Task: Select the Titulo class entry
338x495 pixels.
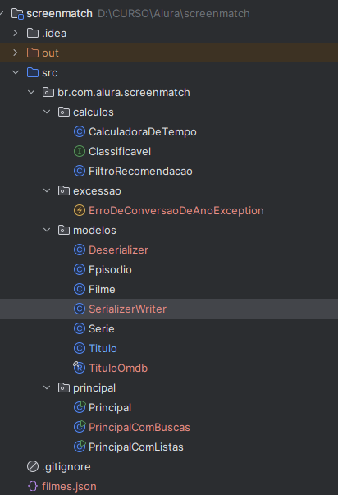Action: click(103, 349)
